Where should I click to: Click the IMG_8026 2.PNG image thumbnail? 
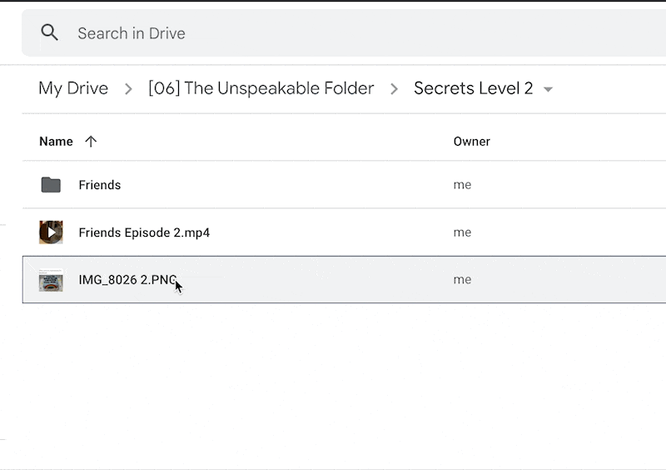click(51, 280)
